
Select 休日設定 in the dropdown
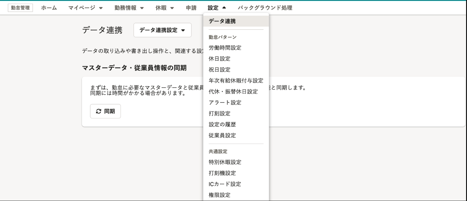coord(219,59)
